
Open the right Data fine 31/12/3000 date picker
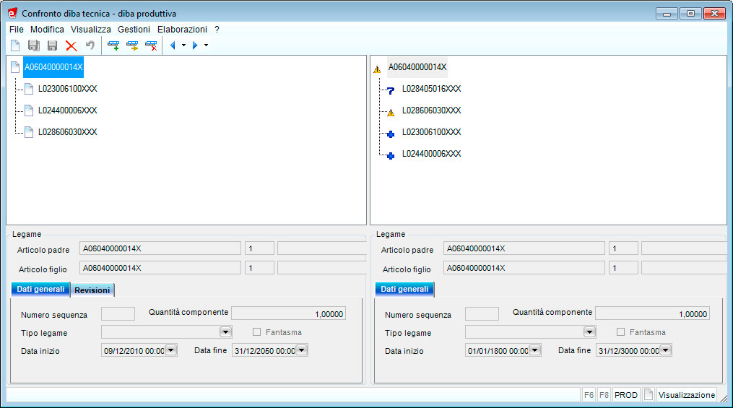click(x=666, y=350)
